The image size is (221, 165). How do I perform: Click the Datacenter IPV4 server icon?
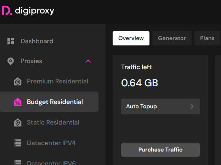coord(18,143)
